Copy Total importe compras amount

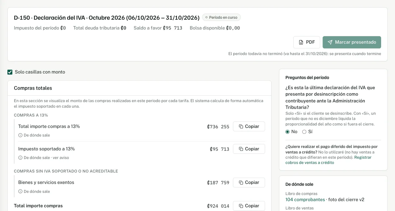click(x=249, y=206)
